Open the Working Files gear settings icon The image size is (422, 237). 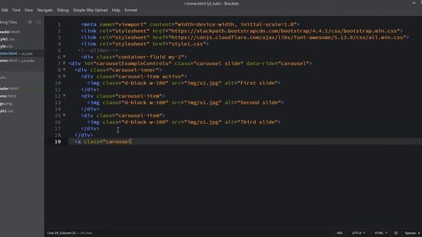(x=30, y=22)
